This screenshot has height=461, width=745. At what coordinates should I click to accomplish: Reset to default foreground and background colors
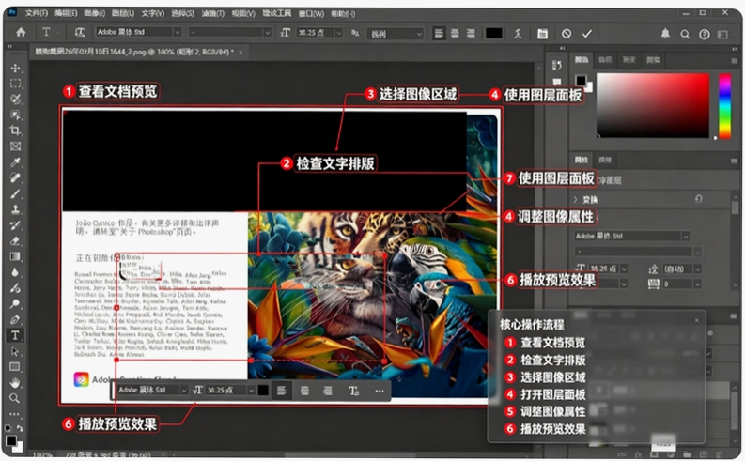8,429
